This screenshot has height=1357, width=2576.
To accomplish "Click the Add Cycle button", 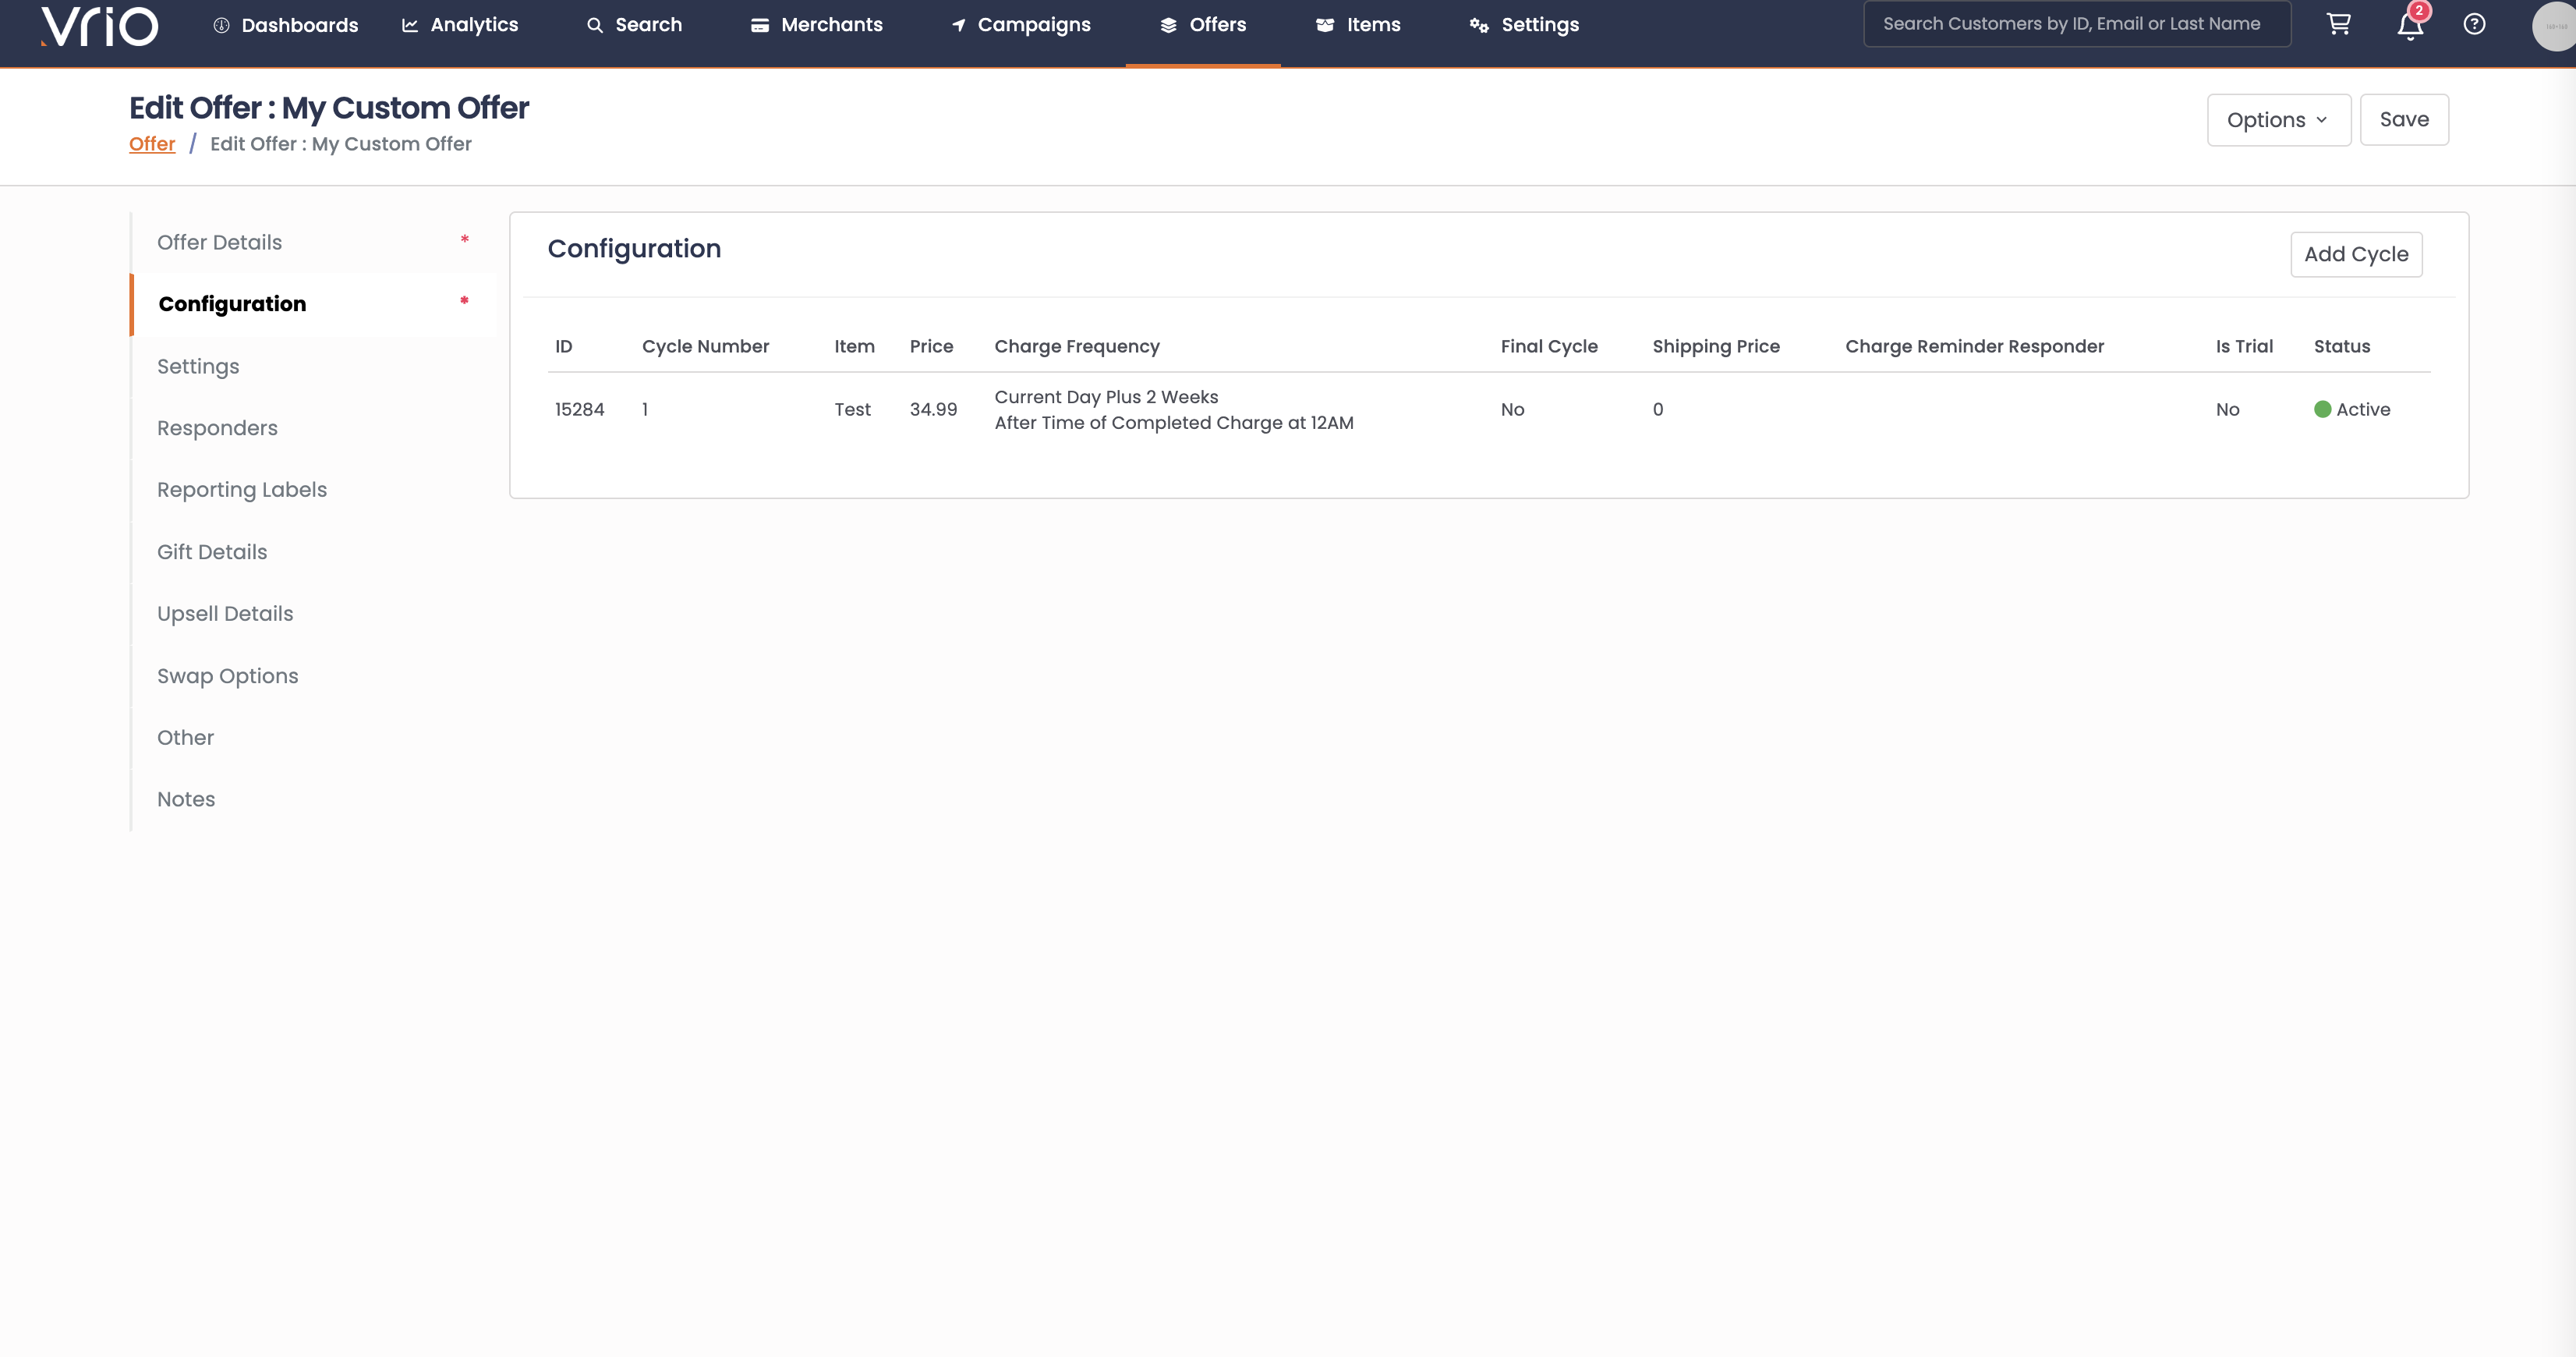I will click(x=2356, y=254).
